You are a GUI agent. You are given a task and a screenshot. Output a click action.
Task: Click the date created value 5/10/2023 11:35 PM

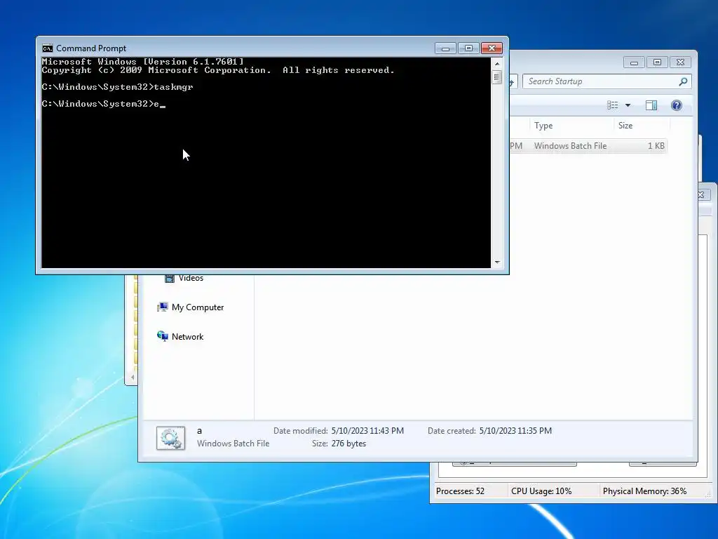(515, 431)
